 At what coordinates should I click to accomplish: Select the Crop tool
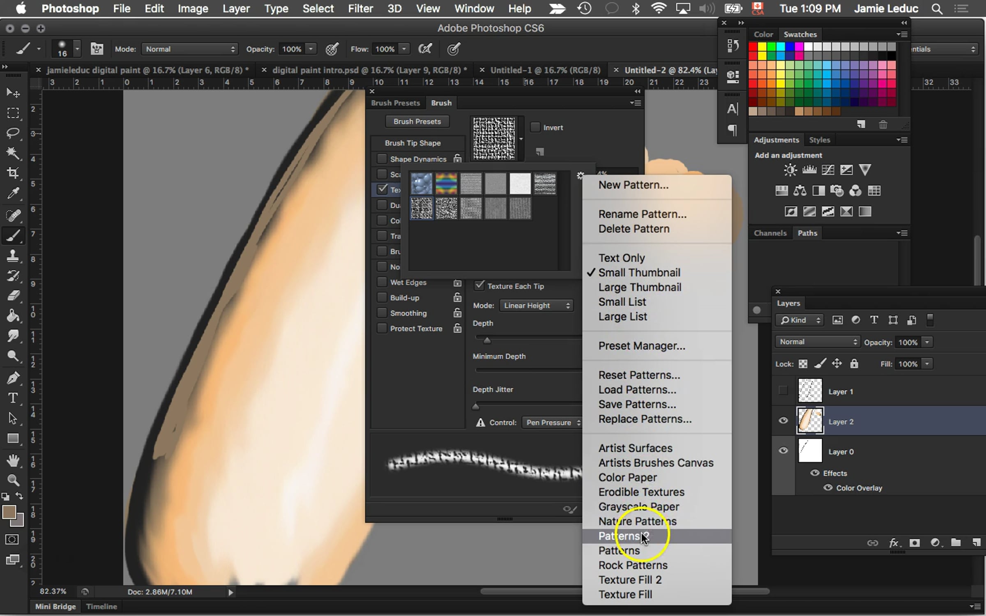(13, 172)
